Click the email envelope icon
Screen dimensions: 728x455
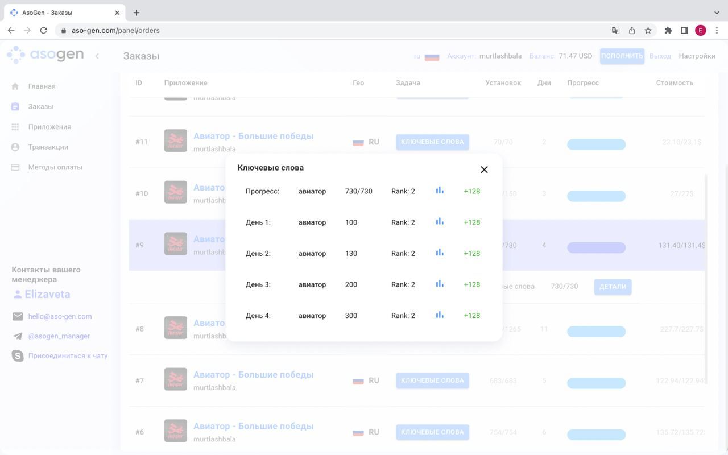point(18,316)
